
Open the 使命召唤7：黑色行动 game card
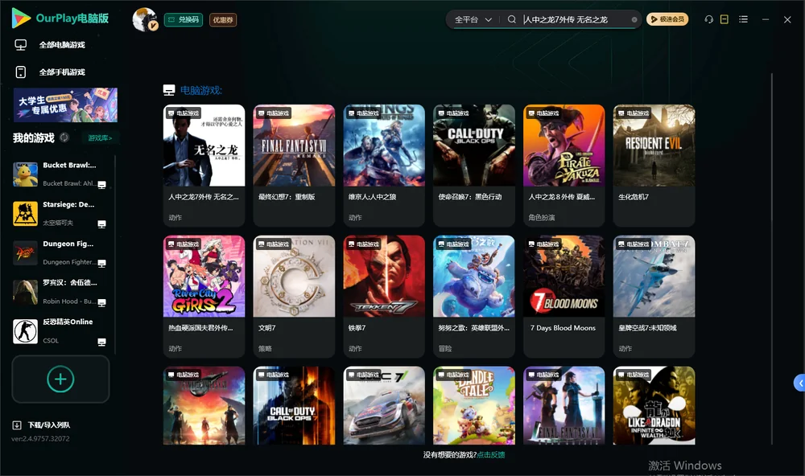(x=474, y=165)
